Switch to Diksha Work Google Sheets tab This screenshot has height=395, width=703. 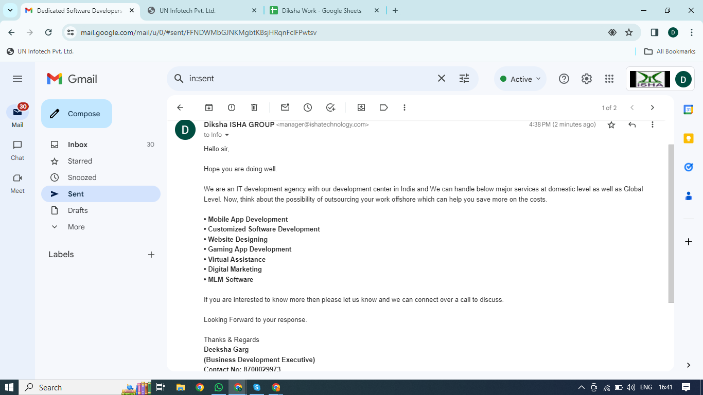(324, 10)
